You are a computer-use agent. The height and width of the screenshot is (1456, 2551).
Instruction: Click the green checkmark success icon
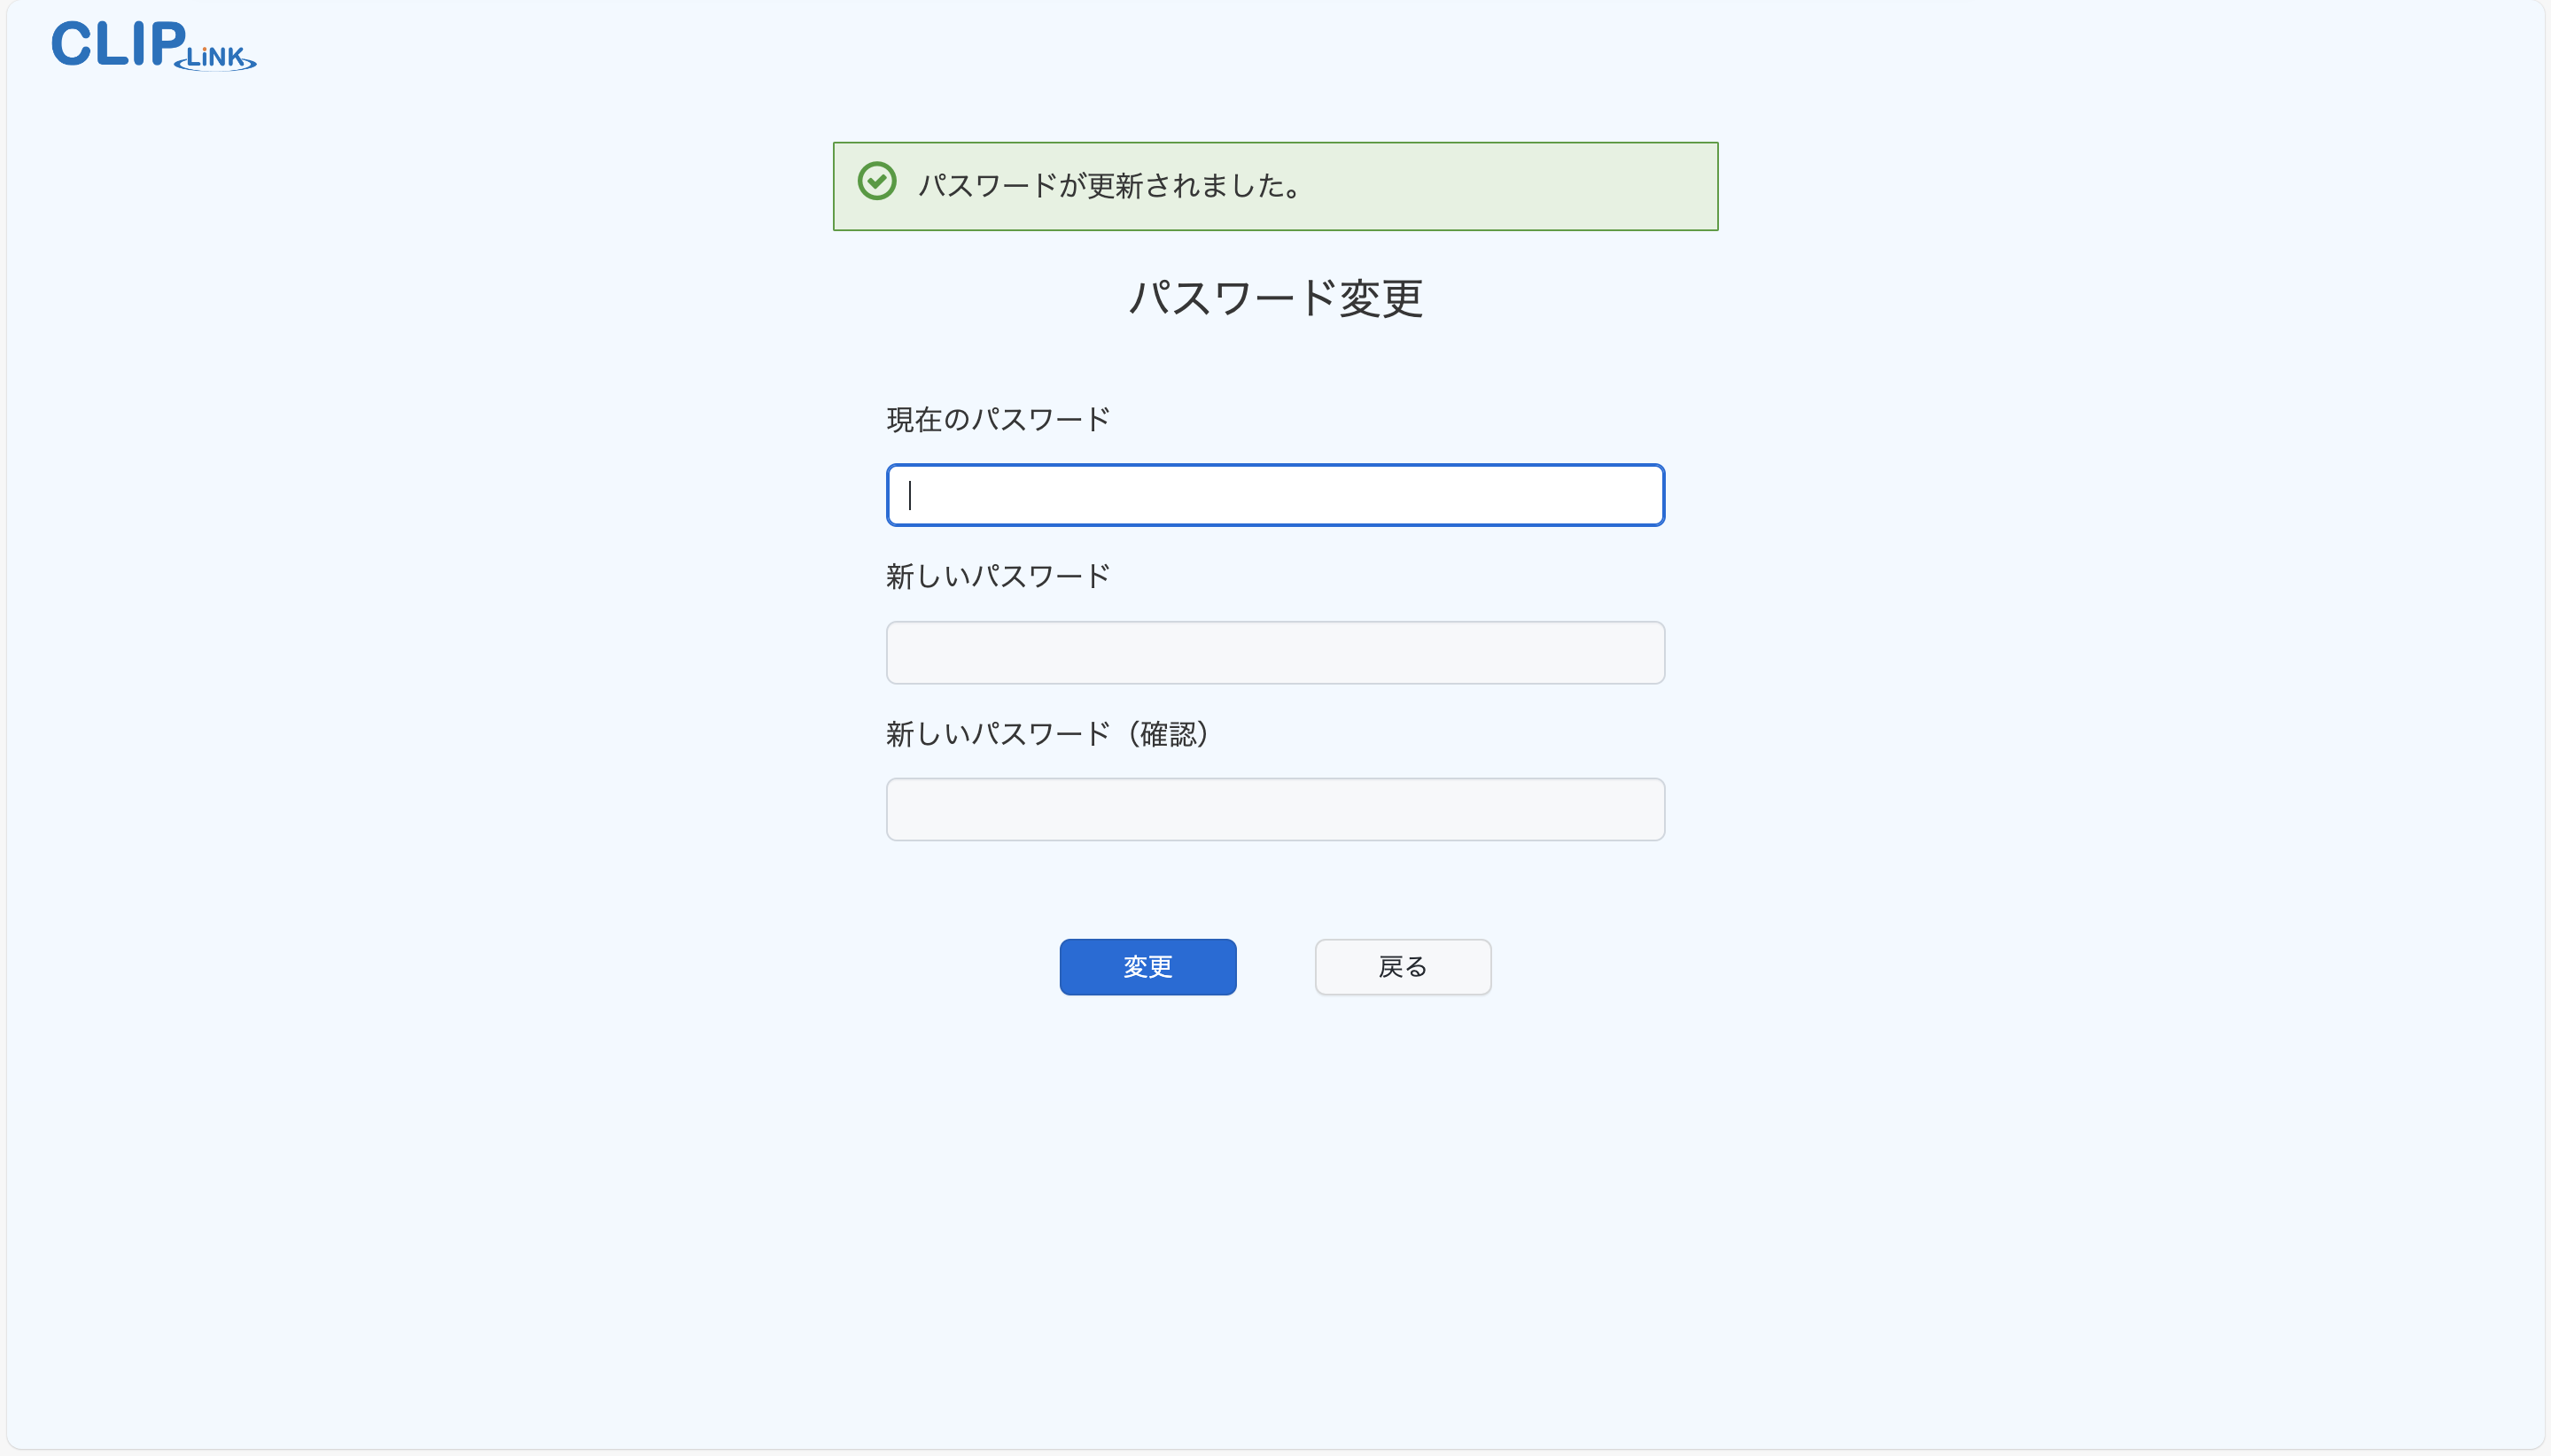(x=876, y=182)
